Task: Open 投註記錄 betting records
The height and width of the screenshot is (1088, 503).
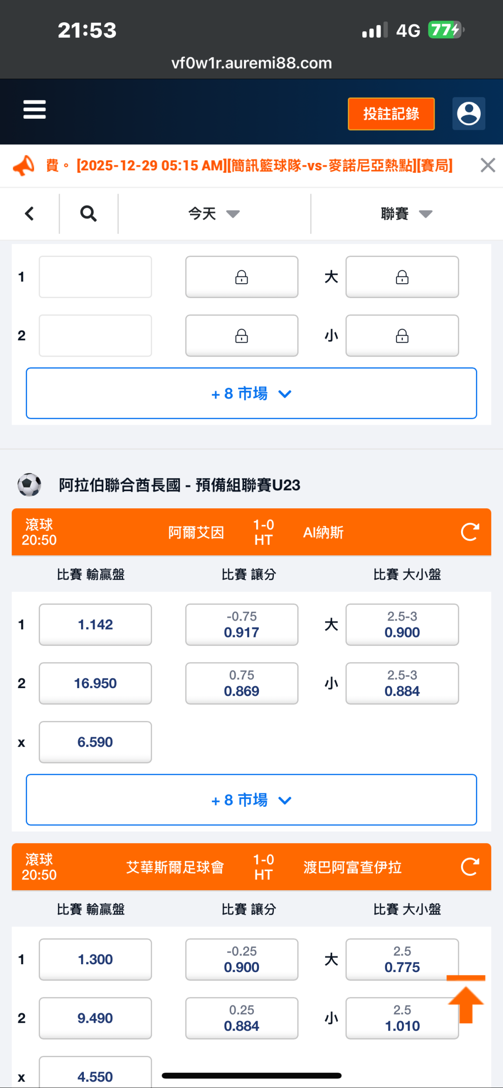Action: coord(391,114)
